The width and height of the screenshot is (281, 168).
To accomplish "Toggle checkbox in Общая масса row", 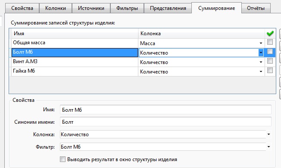I will pos(270,42).
